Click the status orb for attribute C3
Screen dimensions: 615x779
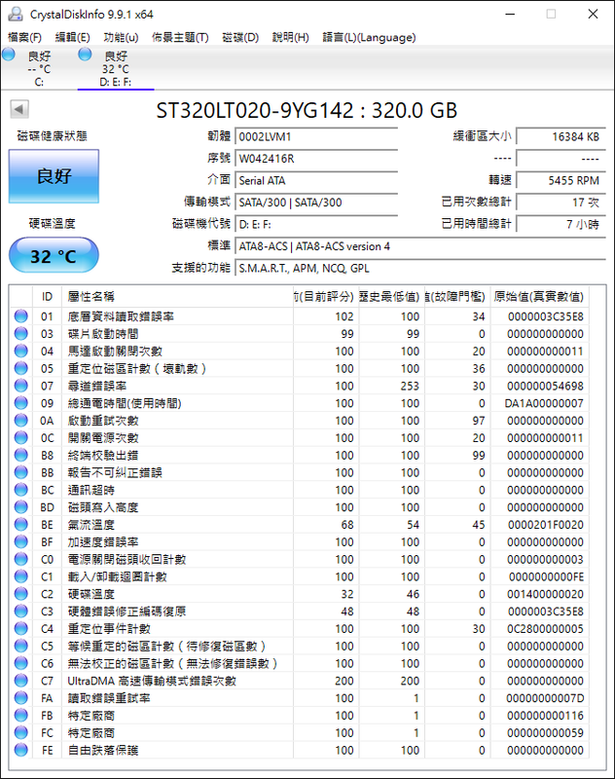coord(21,612)
